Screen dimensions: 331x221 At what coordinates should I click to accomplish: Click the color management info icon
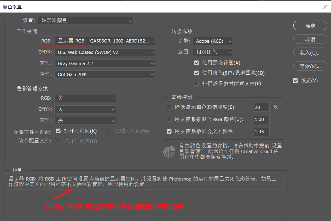click(169, 152)
